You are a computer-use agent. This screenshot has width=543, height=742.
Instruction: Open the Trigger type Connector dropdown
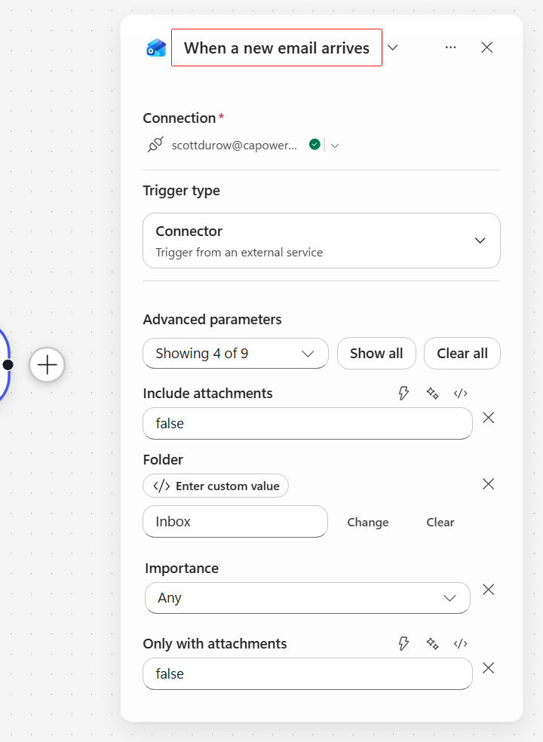[321, 241]
